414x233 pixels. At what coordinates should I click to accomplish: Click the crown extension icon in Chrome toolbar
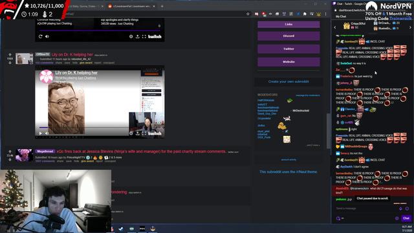tap(318, 14)
